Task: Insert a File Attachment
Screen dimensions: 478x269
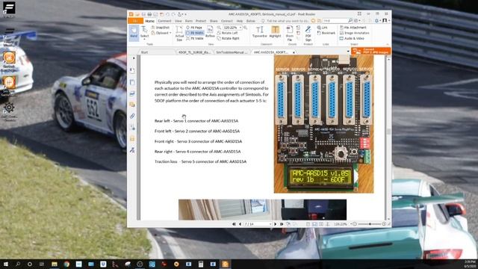Action: click(x=353, y=28)
